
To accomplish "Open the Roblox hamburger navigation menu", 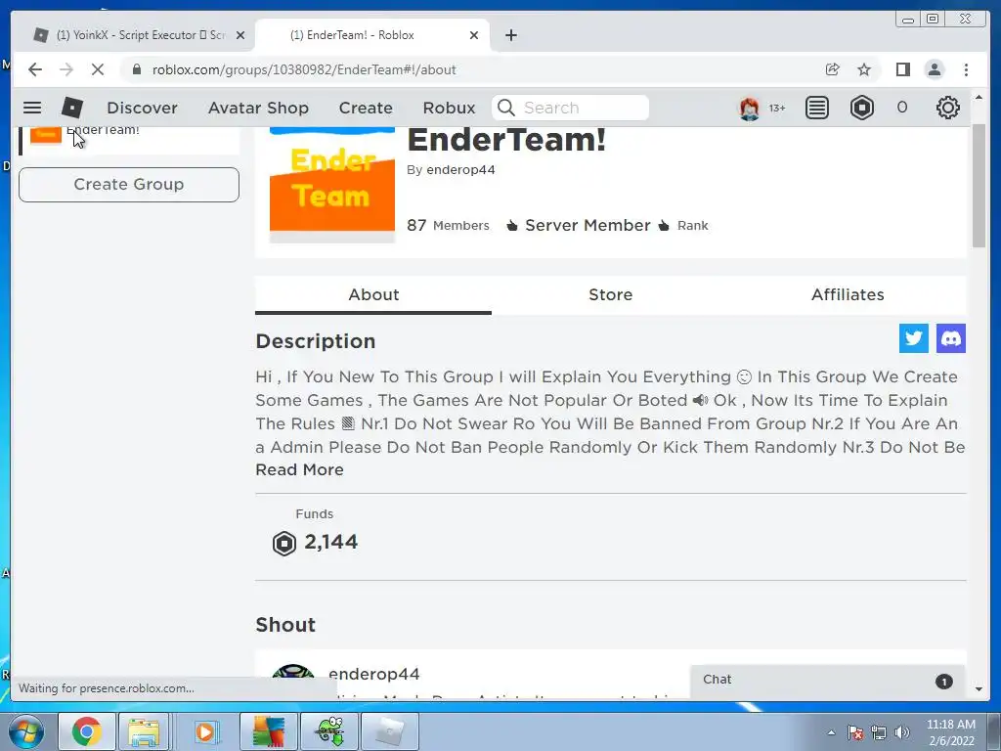I will [32, 108].
